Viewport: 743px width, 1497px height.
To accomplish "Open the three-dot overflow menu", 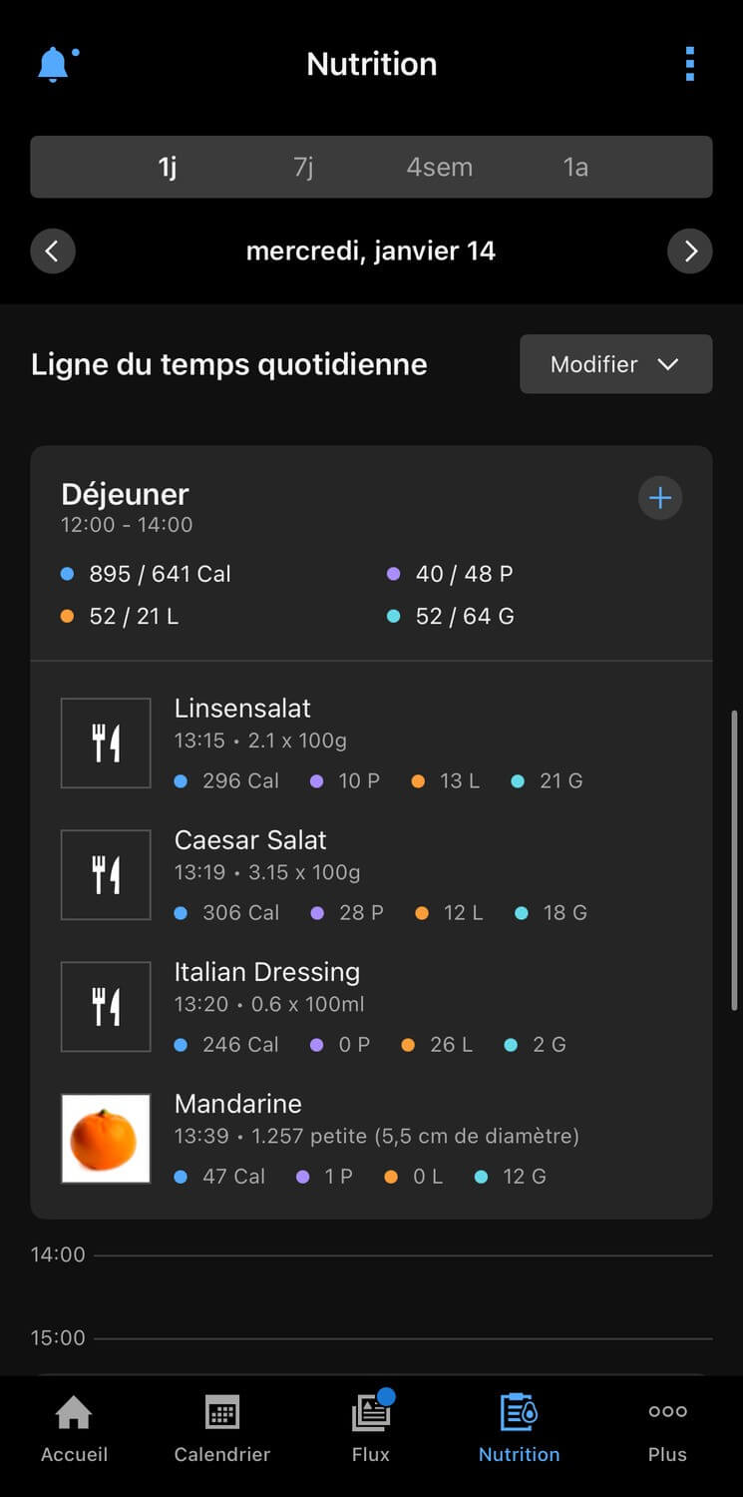I will 689,64.
